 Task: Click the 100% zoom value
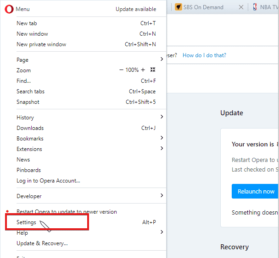pos(132,70)
